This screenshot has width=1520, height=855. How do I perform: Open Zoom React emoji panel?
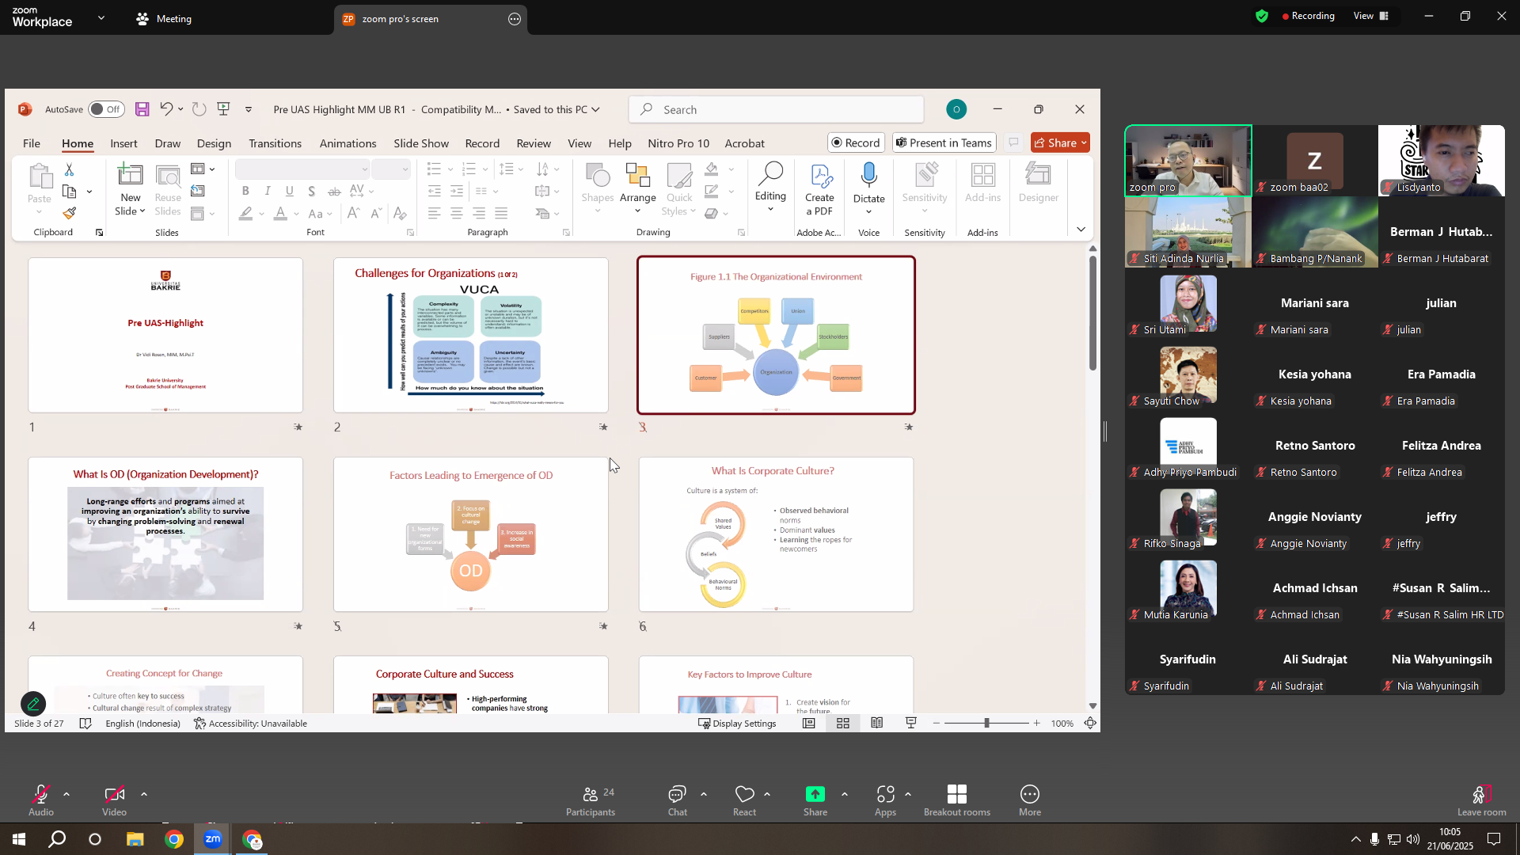tap(745, 800)
